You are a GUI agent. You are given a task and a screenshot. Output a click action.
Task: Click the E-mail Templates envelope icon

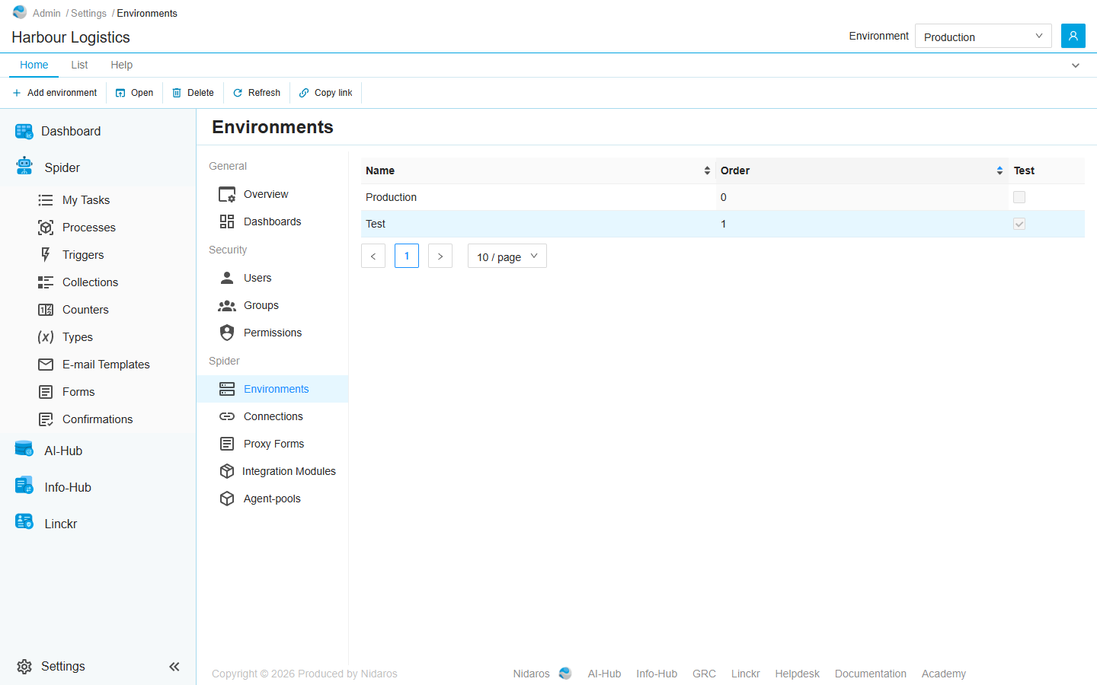pos(46,365)
